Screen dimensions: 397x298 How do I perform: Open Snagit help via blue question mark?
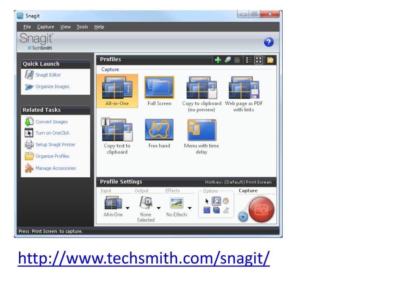(269, 42)
